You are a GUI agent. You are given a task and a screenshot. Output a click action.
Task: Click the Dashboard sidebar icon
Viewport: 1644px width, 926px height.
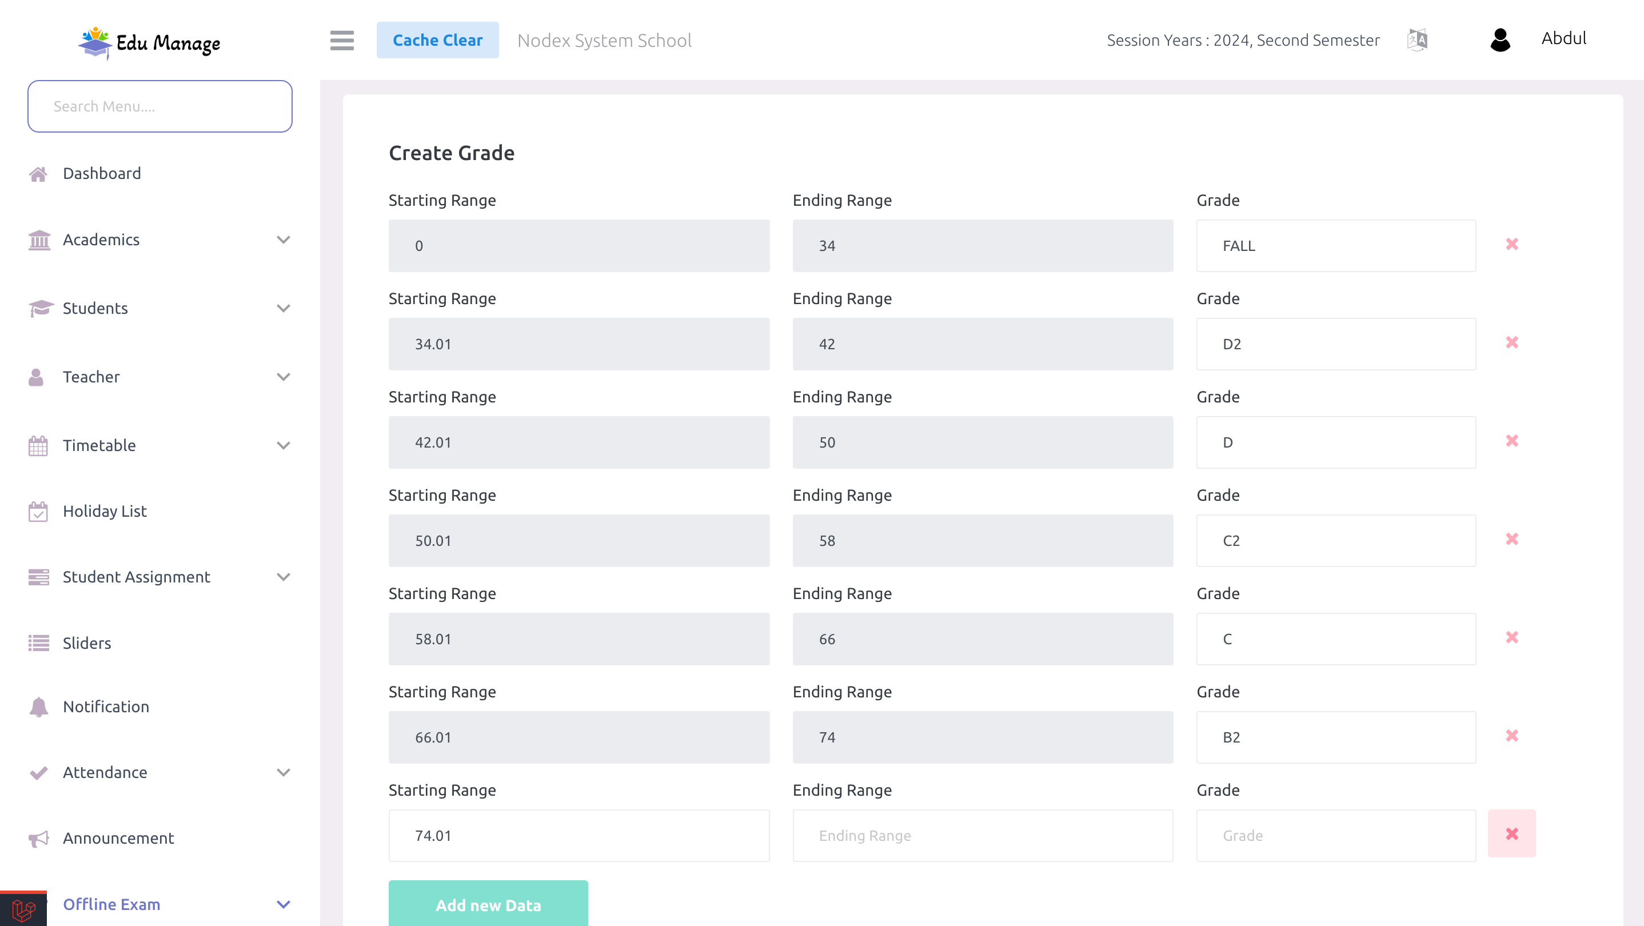tap(38, 173)
